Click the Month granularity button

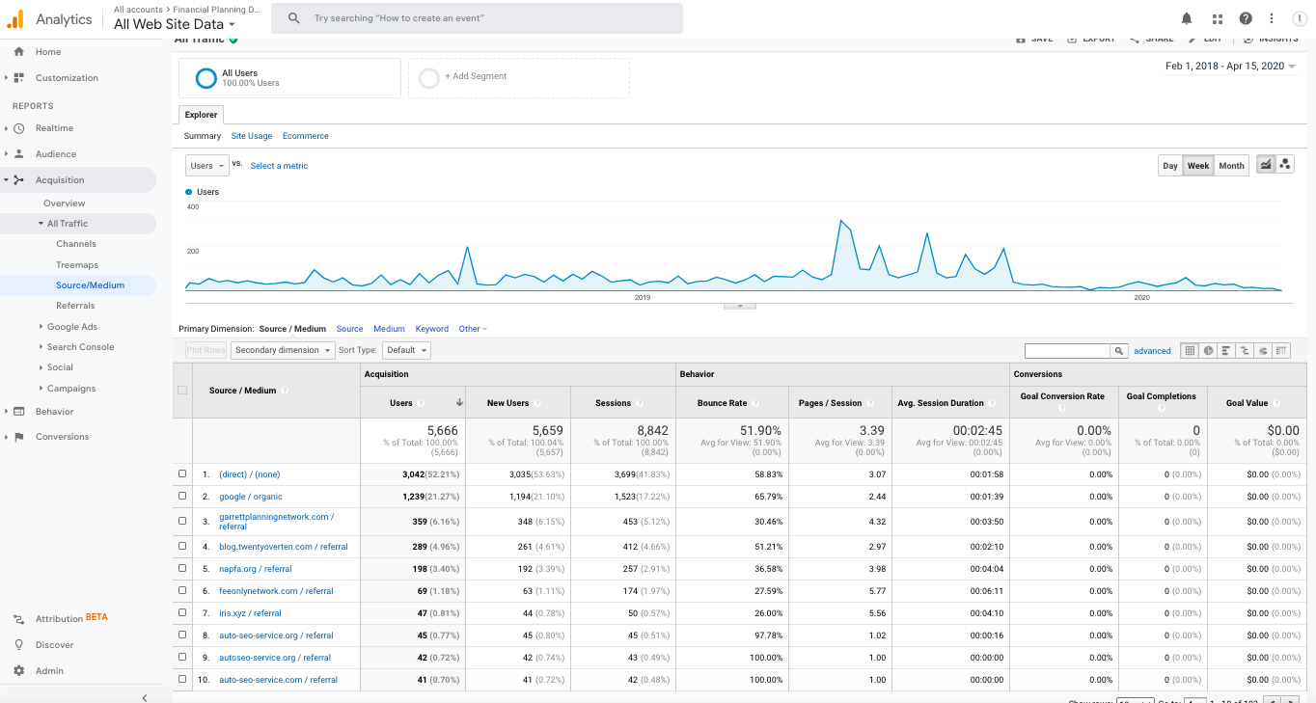click(1231, 166)
